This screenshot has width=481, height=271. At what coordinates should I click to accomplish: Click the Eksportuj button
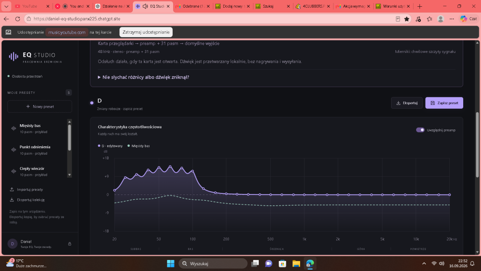(x=407, y=103)
